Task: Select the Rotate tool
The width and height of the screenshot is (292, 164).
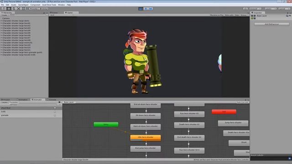Action: click(x=14, y=9)
